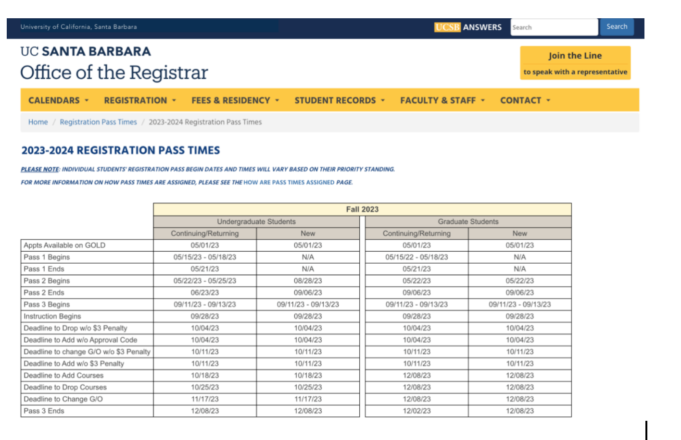Click the 2023-2024 Registration Pass Times breadcrumb text
The width and height of the screenshot is (681, 440).
point(205,122)
